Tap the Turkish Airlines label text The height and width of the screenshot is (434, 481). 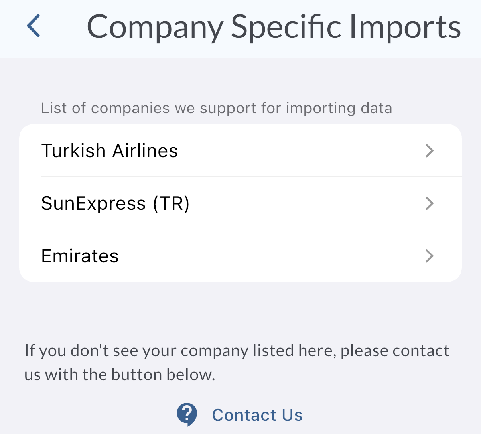click(110, 151)
